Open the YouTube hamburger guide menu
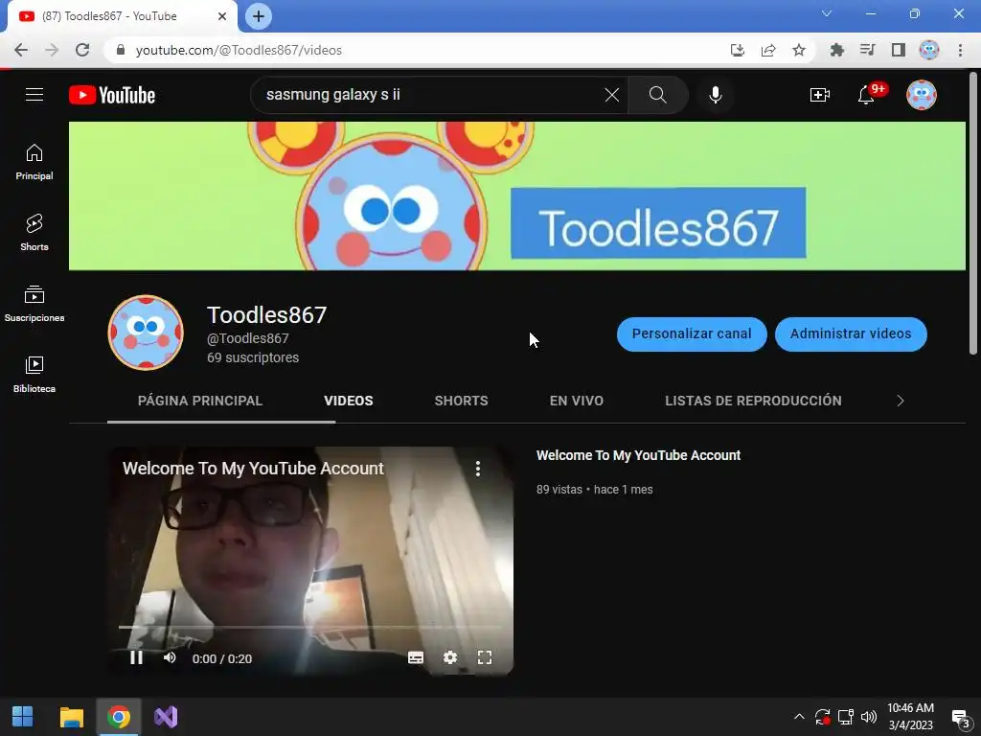The image size is (981, 736). [x=34, y=95]
